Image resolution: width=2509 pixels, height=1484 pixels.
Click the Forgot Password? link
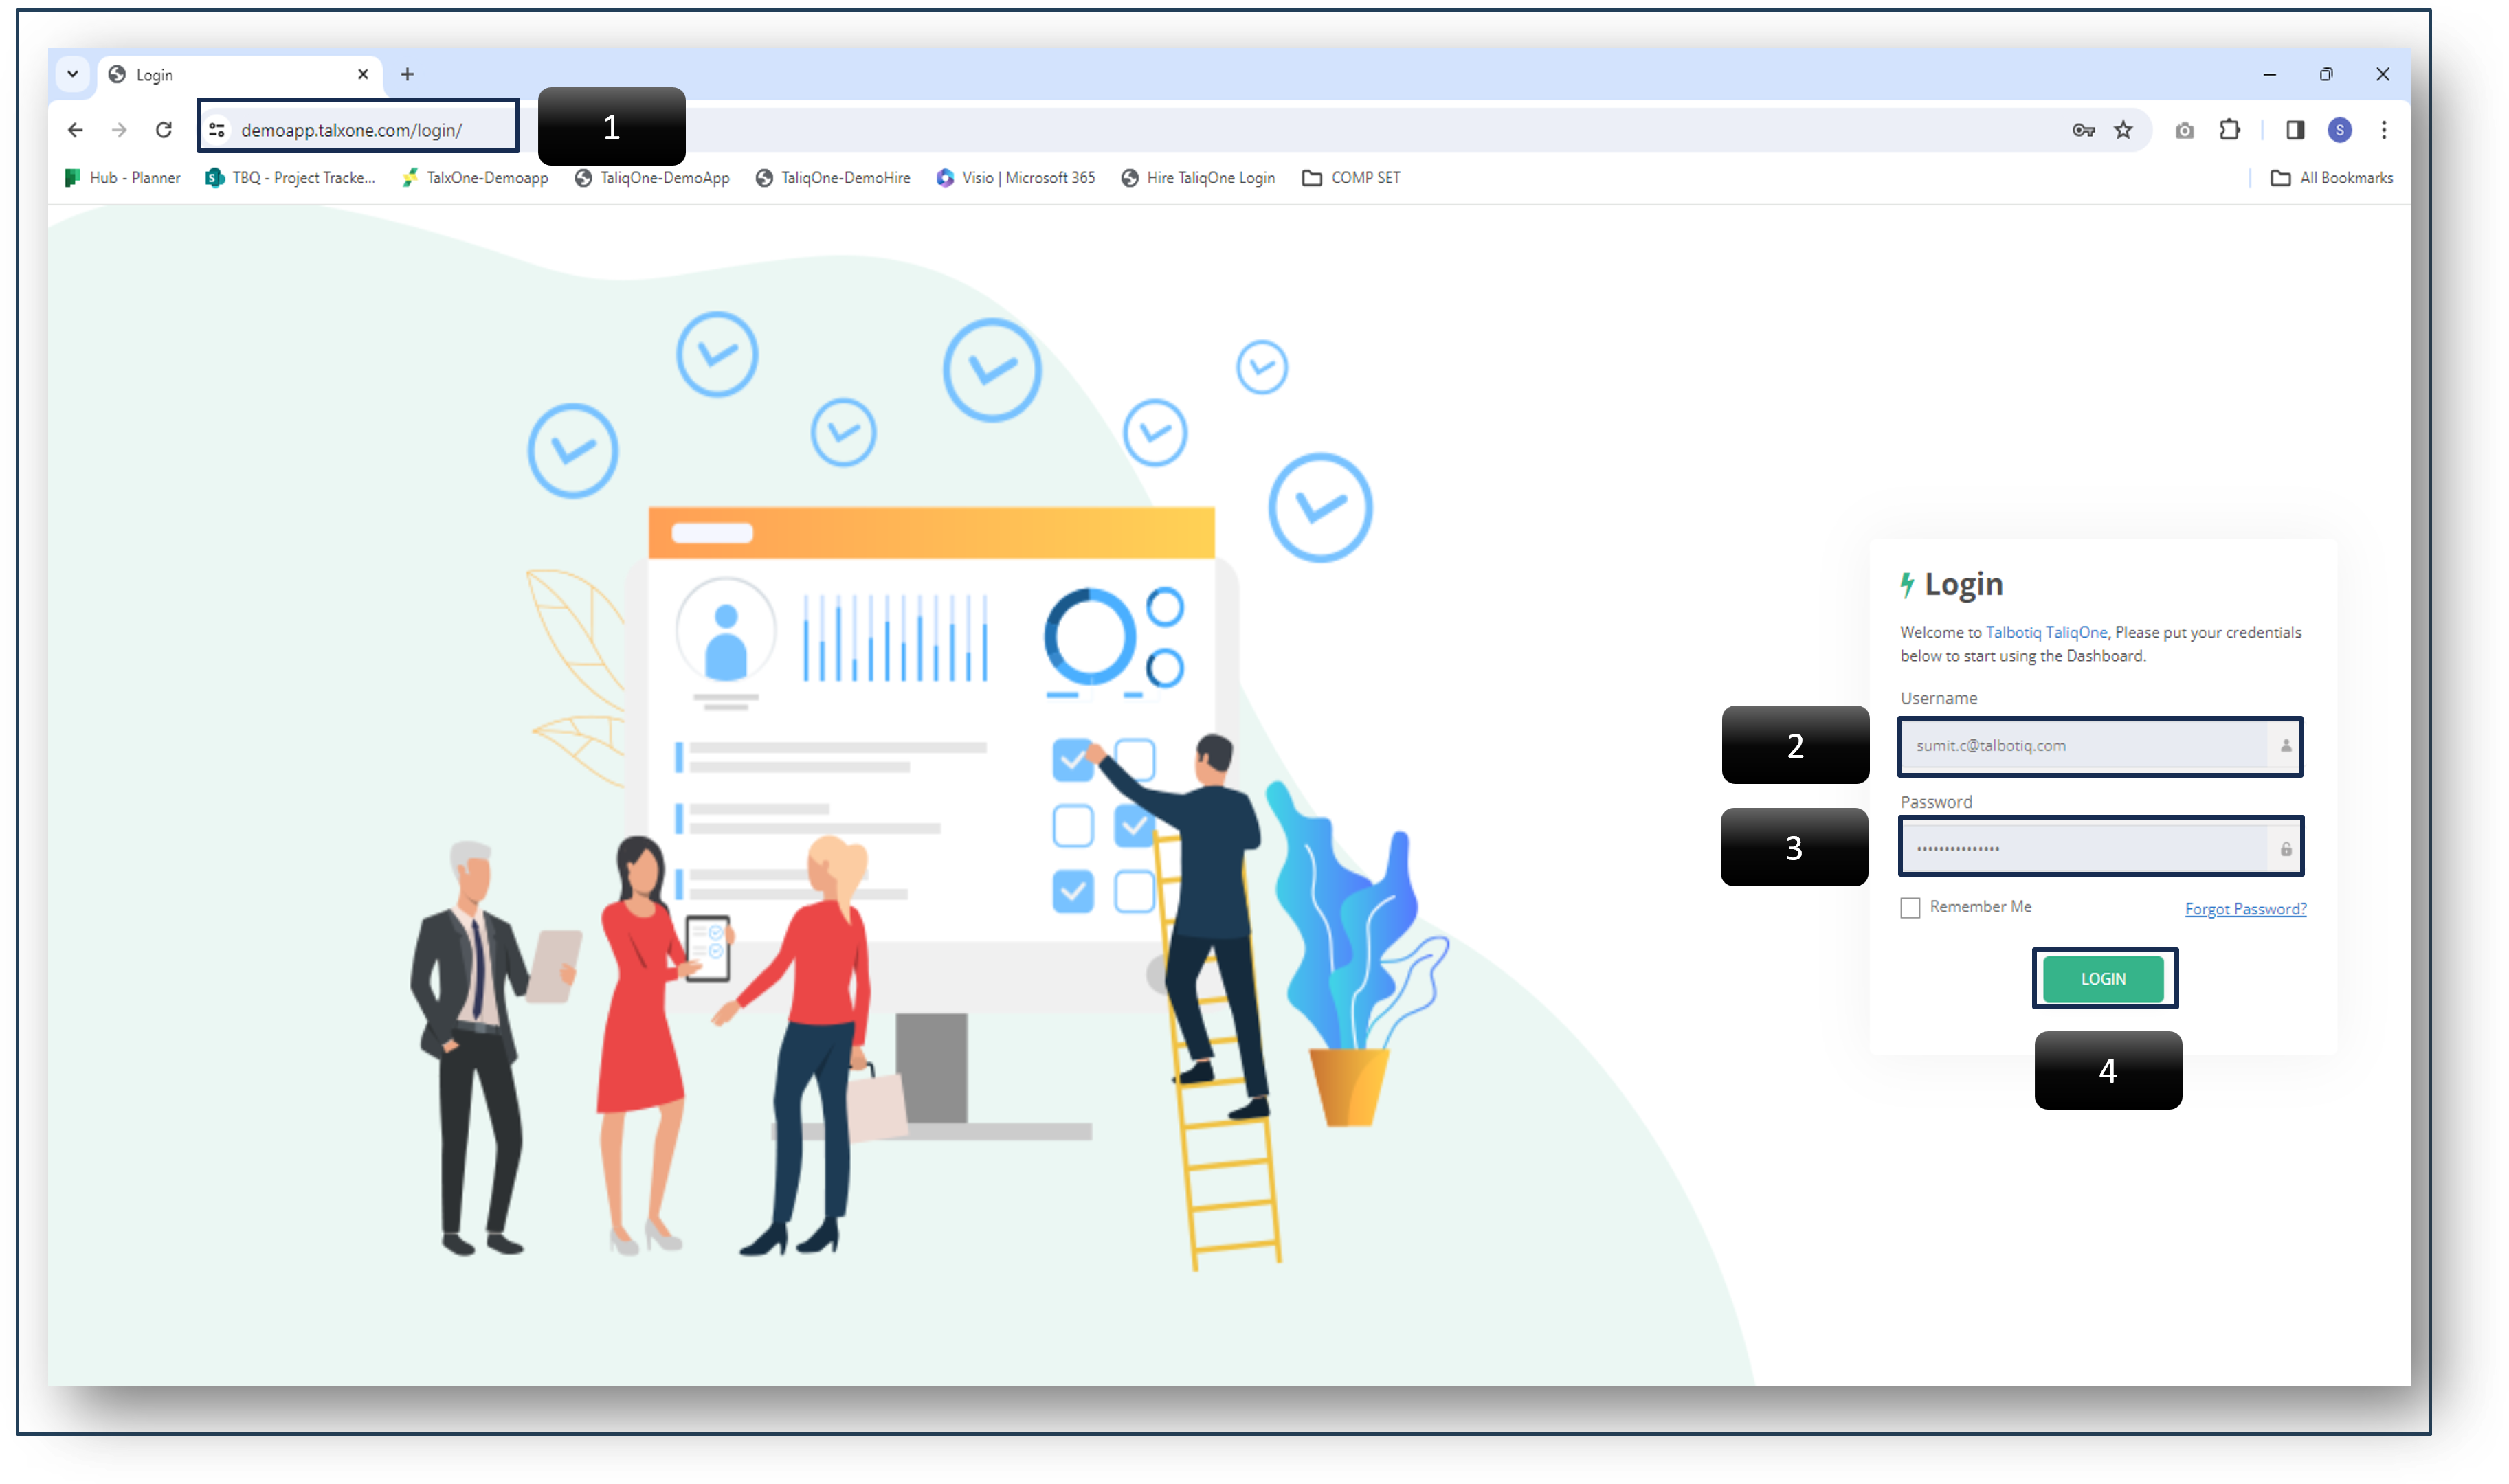point(2245,909)
